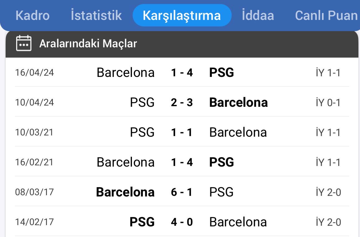Click the 6 - 1 score from 08/03/17
This screenshot has height=237, width=360.
coord(182,192)
